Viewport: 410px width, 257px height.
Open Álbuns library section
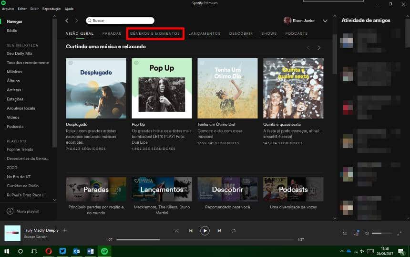13,81
